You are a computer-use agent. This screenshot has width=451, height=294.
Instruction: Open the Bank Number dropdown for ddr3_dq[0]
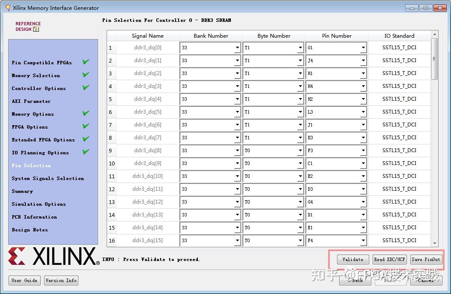point(237,48)
